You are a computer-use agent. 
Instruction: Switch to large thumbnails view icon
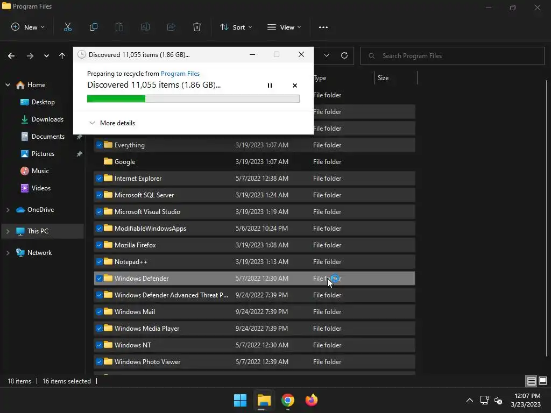543,381
